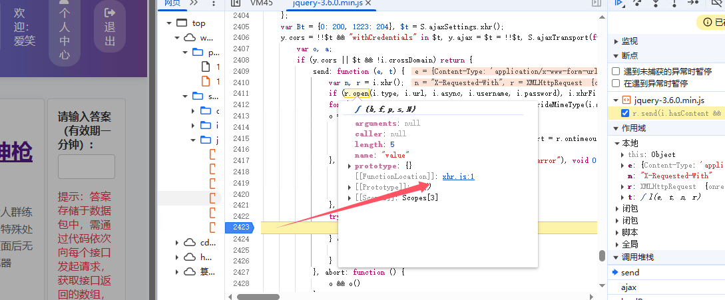Click the r.open token in line 2411
Image resolution: width=725 pixels, height=300 pixels.
[356, 93]
